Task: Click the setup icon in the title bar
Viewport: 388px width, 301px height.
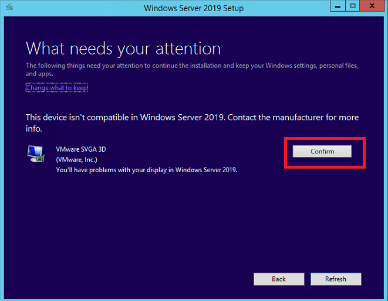Action: point(9,6)
